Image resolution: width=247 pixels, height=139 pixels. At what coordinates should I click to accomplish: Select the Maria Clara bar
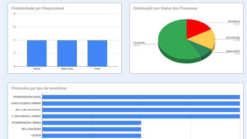[67, 53]
